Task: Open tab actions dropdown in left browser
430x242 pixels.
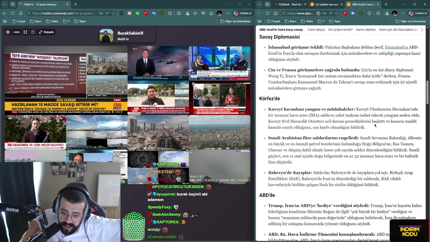Action: point(4,4)
